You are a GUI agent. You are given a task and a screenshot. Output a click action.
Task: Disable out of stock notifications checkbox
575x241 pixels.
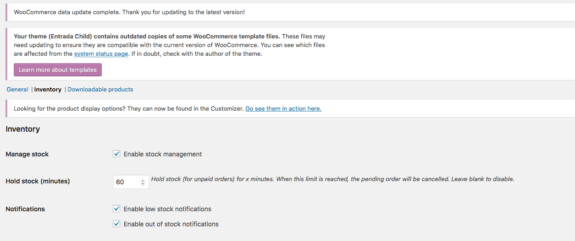[x=116, y=224]
